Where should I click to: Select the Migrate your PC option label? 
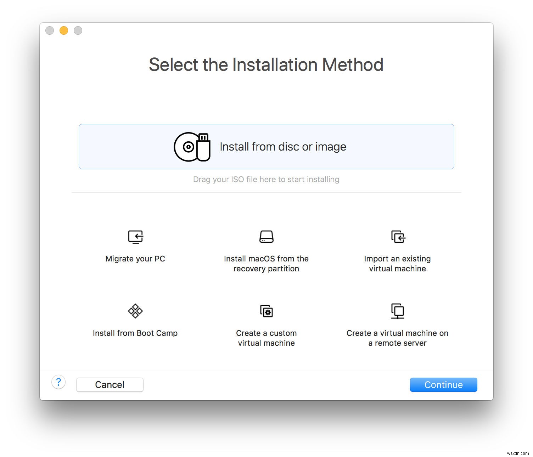click(x=135, y=259)
